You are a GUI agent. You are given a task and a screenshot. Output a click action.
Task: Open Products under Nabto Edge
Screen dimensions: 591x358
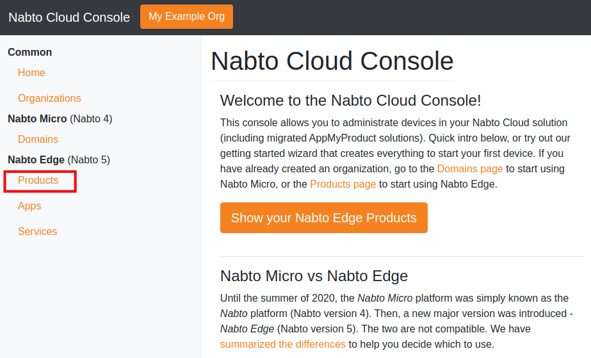38,181
